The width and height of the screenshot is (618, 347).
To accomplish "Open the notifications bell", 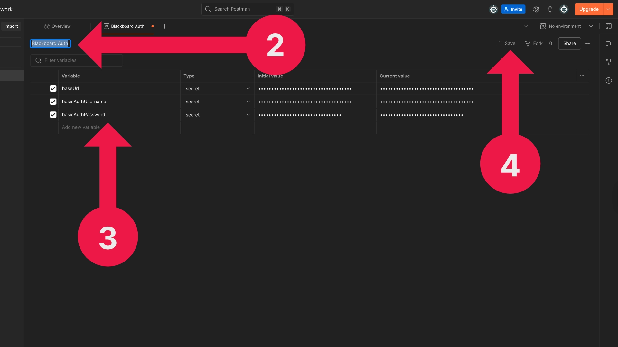I will [550, 9].
